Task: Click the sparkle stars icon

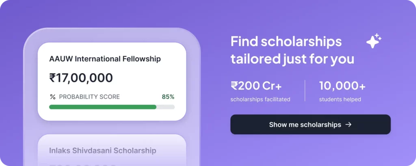Action: (x=373, y=41)
